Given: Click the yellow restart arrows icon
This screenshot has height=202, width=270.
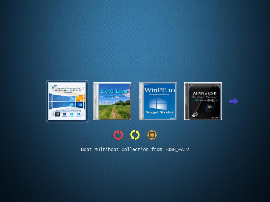Looking at the screenshot, I should point(135,135).
